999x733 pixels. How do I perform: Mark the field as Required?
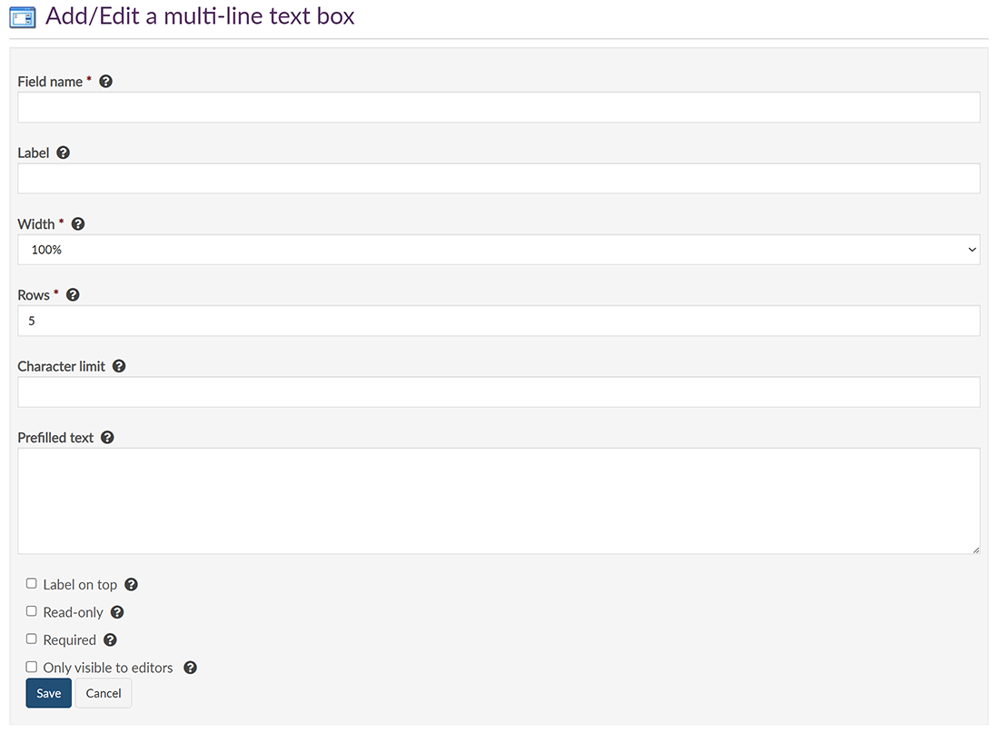pyautogui.click(x=32, y=639)
